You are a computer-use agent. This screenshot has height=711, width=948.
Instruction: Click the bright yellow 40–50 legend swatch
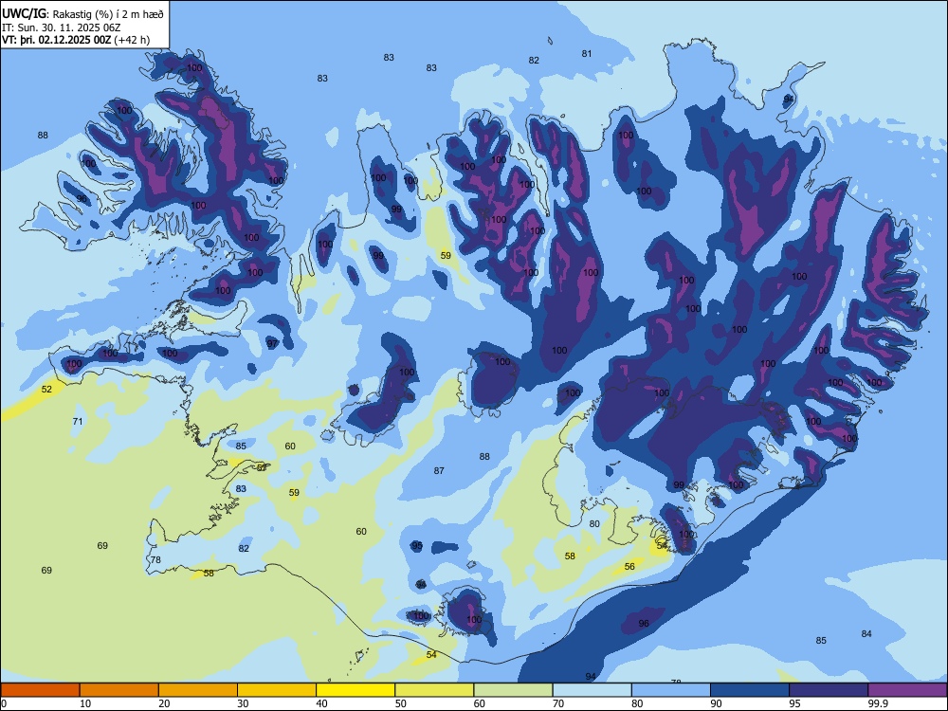point(355,690)
